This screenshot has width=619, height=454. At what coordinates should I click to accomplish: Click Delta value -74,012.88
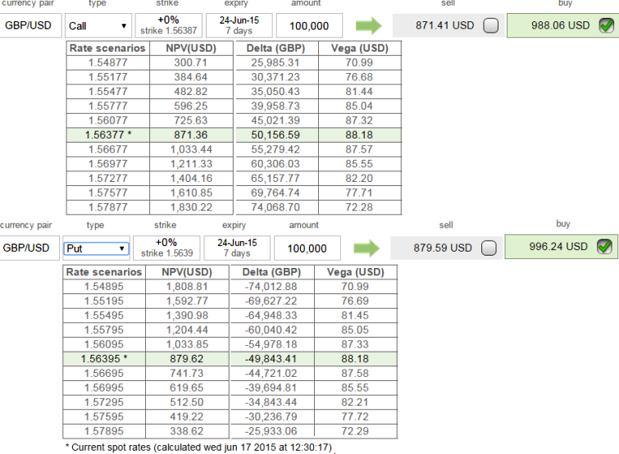[271, 287]
